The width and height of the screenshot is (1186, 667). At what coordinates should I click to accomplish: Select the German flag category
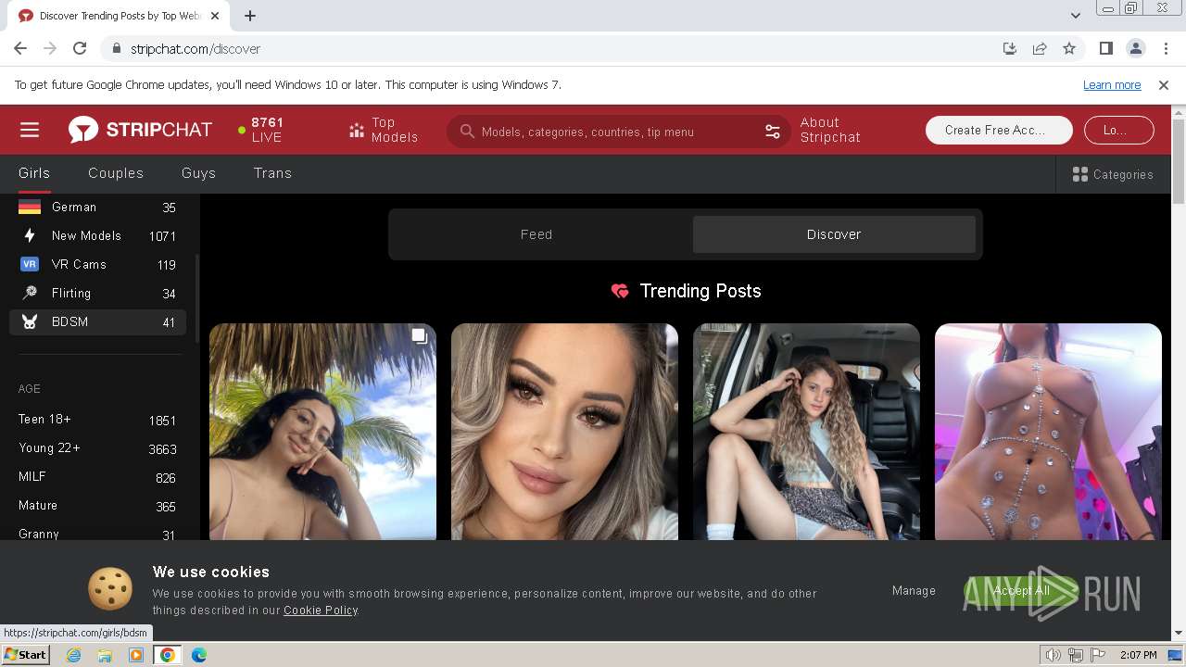97,208
